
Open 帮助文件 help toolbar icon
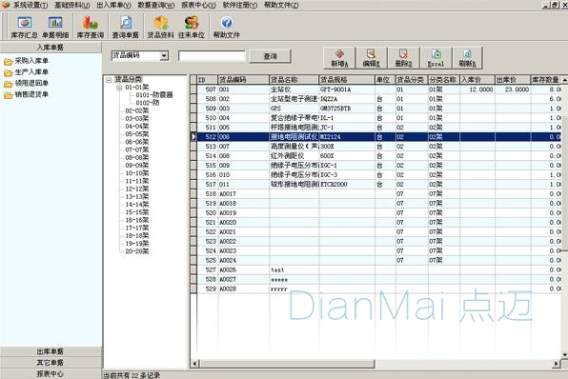pyautogui.click(x=227, y=28)
